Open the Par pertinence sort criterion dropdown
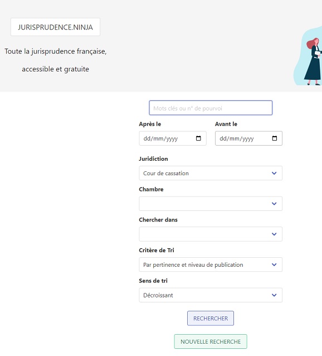The image size is (322, 356). (x=211, y=264)
